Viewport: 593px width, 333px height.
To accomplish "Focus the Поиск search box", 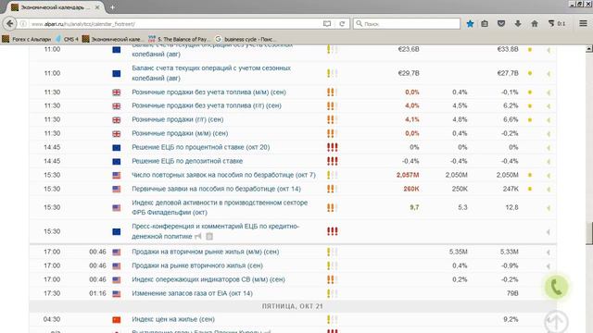I will 407,24.
